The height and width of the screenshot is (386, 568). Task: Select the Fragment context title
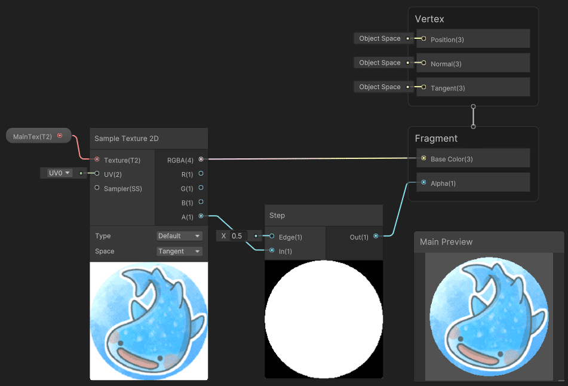click(x=436, y=139)
